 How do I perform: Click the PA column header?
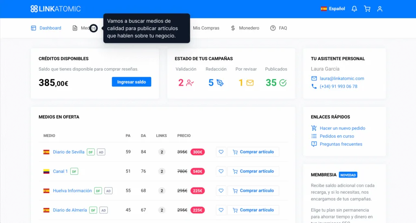128,136
